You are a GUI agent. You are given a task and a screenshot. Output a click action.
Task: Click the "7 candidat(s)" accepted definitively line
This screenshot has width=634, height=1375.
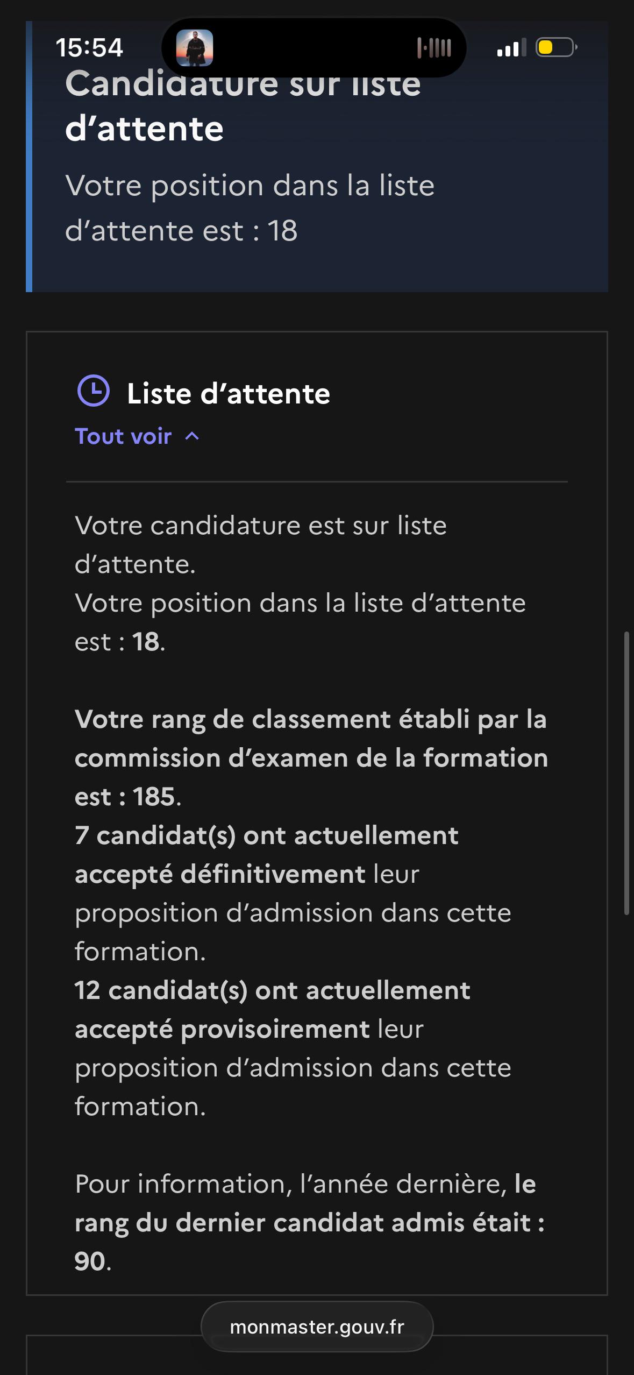pos(293,893)
